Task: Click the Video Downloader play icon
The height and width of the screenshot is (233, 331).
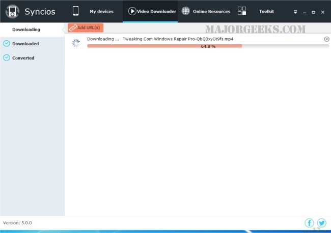Action: (132, 11)
